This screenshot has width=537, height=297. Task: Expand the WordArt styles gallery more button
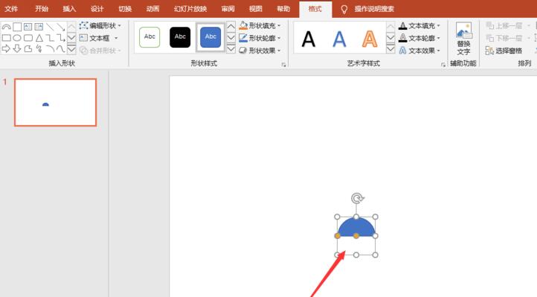click(x=390, y=49)
